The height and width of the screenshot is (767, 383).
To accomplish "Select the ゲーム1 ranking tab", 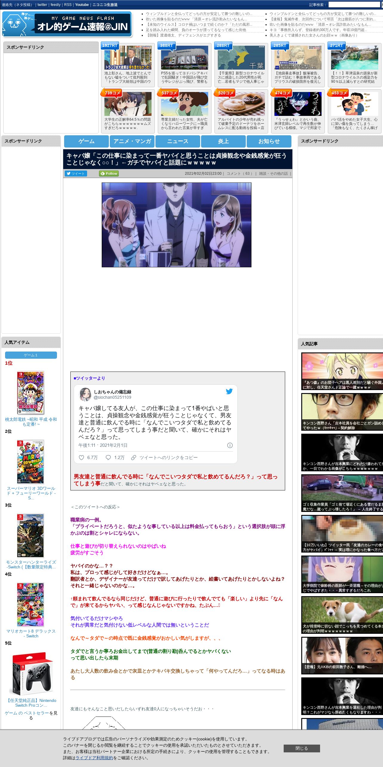I will 31,355.
